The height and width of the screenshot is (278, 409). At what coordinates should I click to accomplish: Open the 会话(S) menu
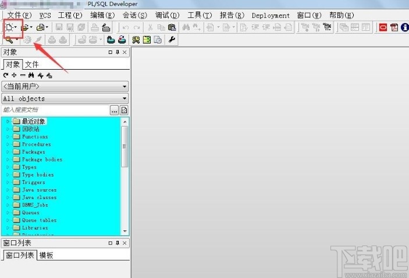135,15
